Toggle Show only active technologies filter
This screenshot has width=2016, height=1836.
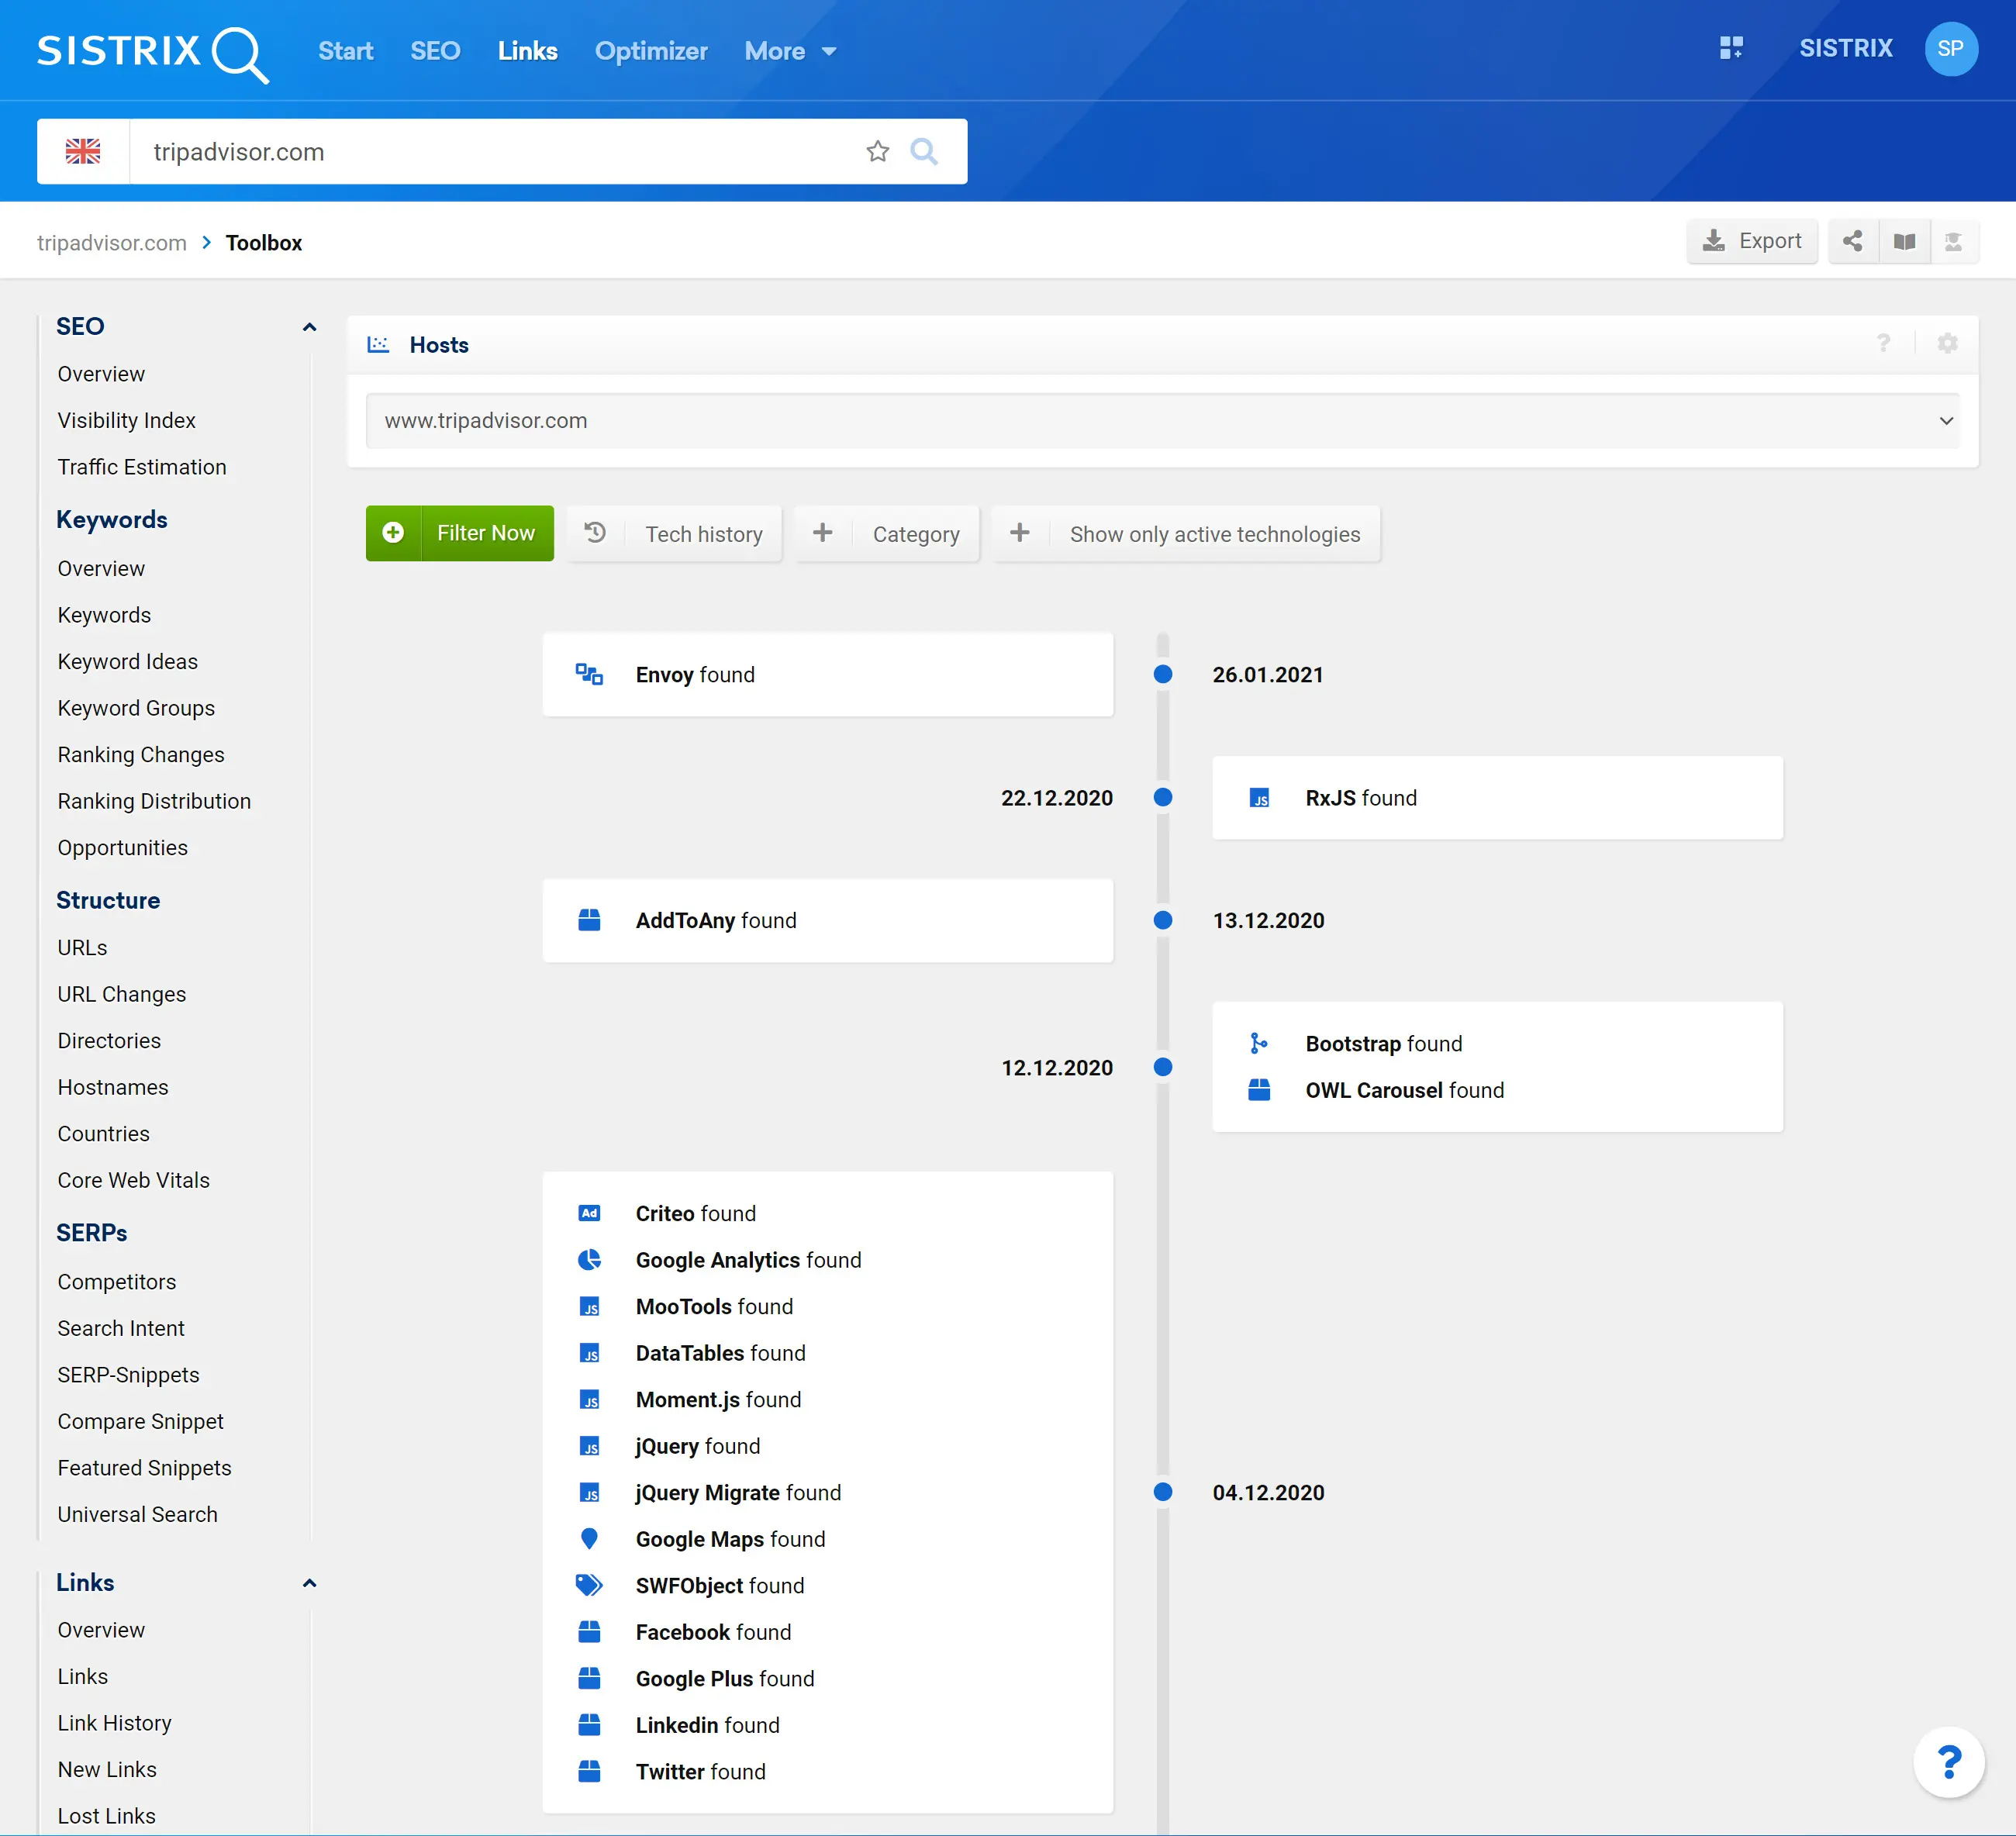[1193, 533]
